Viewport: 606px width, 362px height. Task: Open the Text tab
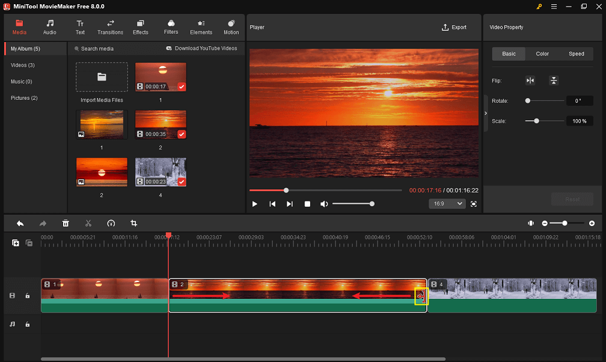(x=80, y=28)
